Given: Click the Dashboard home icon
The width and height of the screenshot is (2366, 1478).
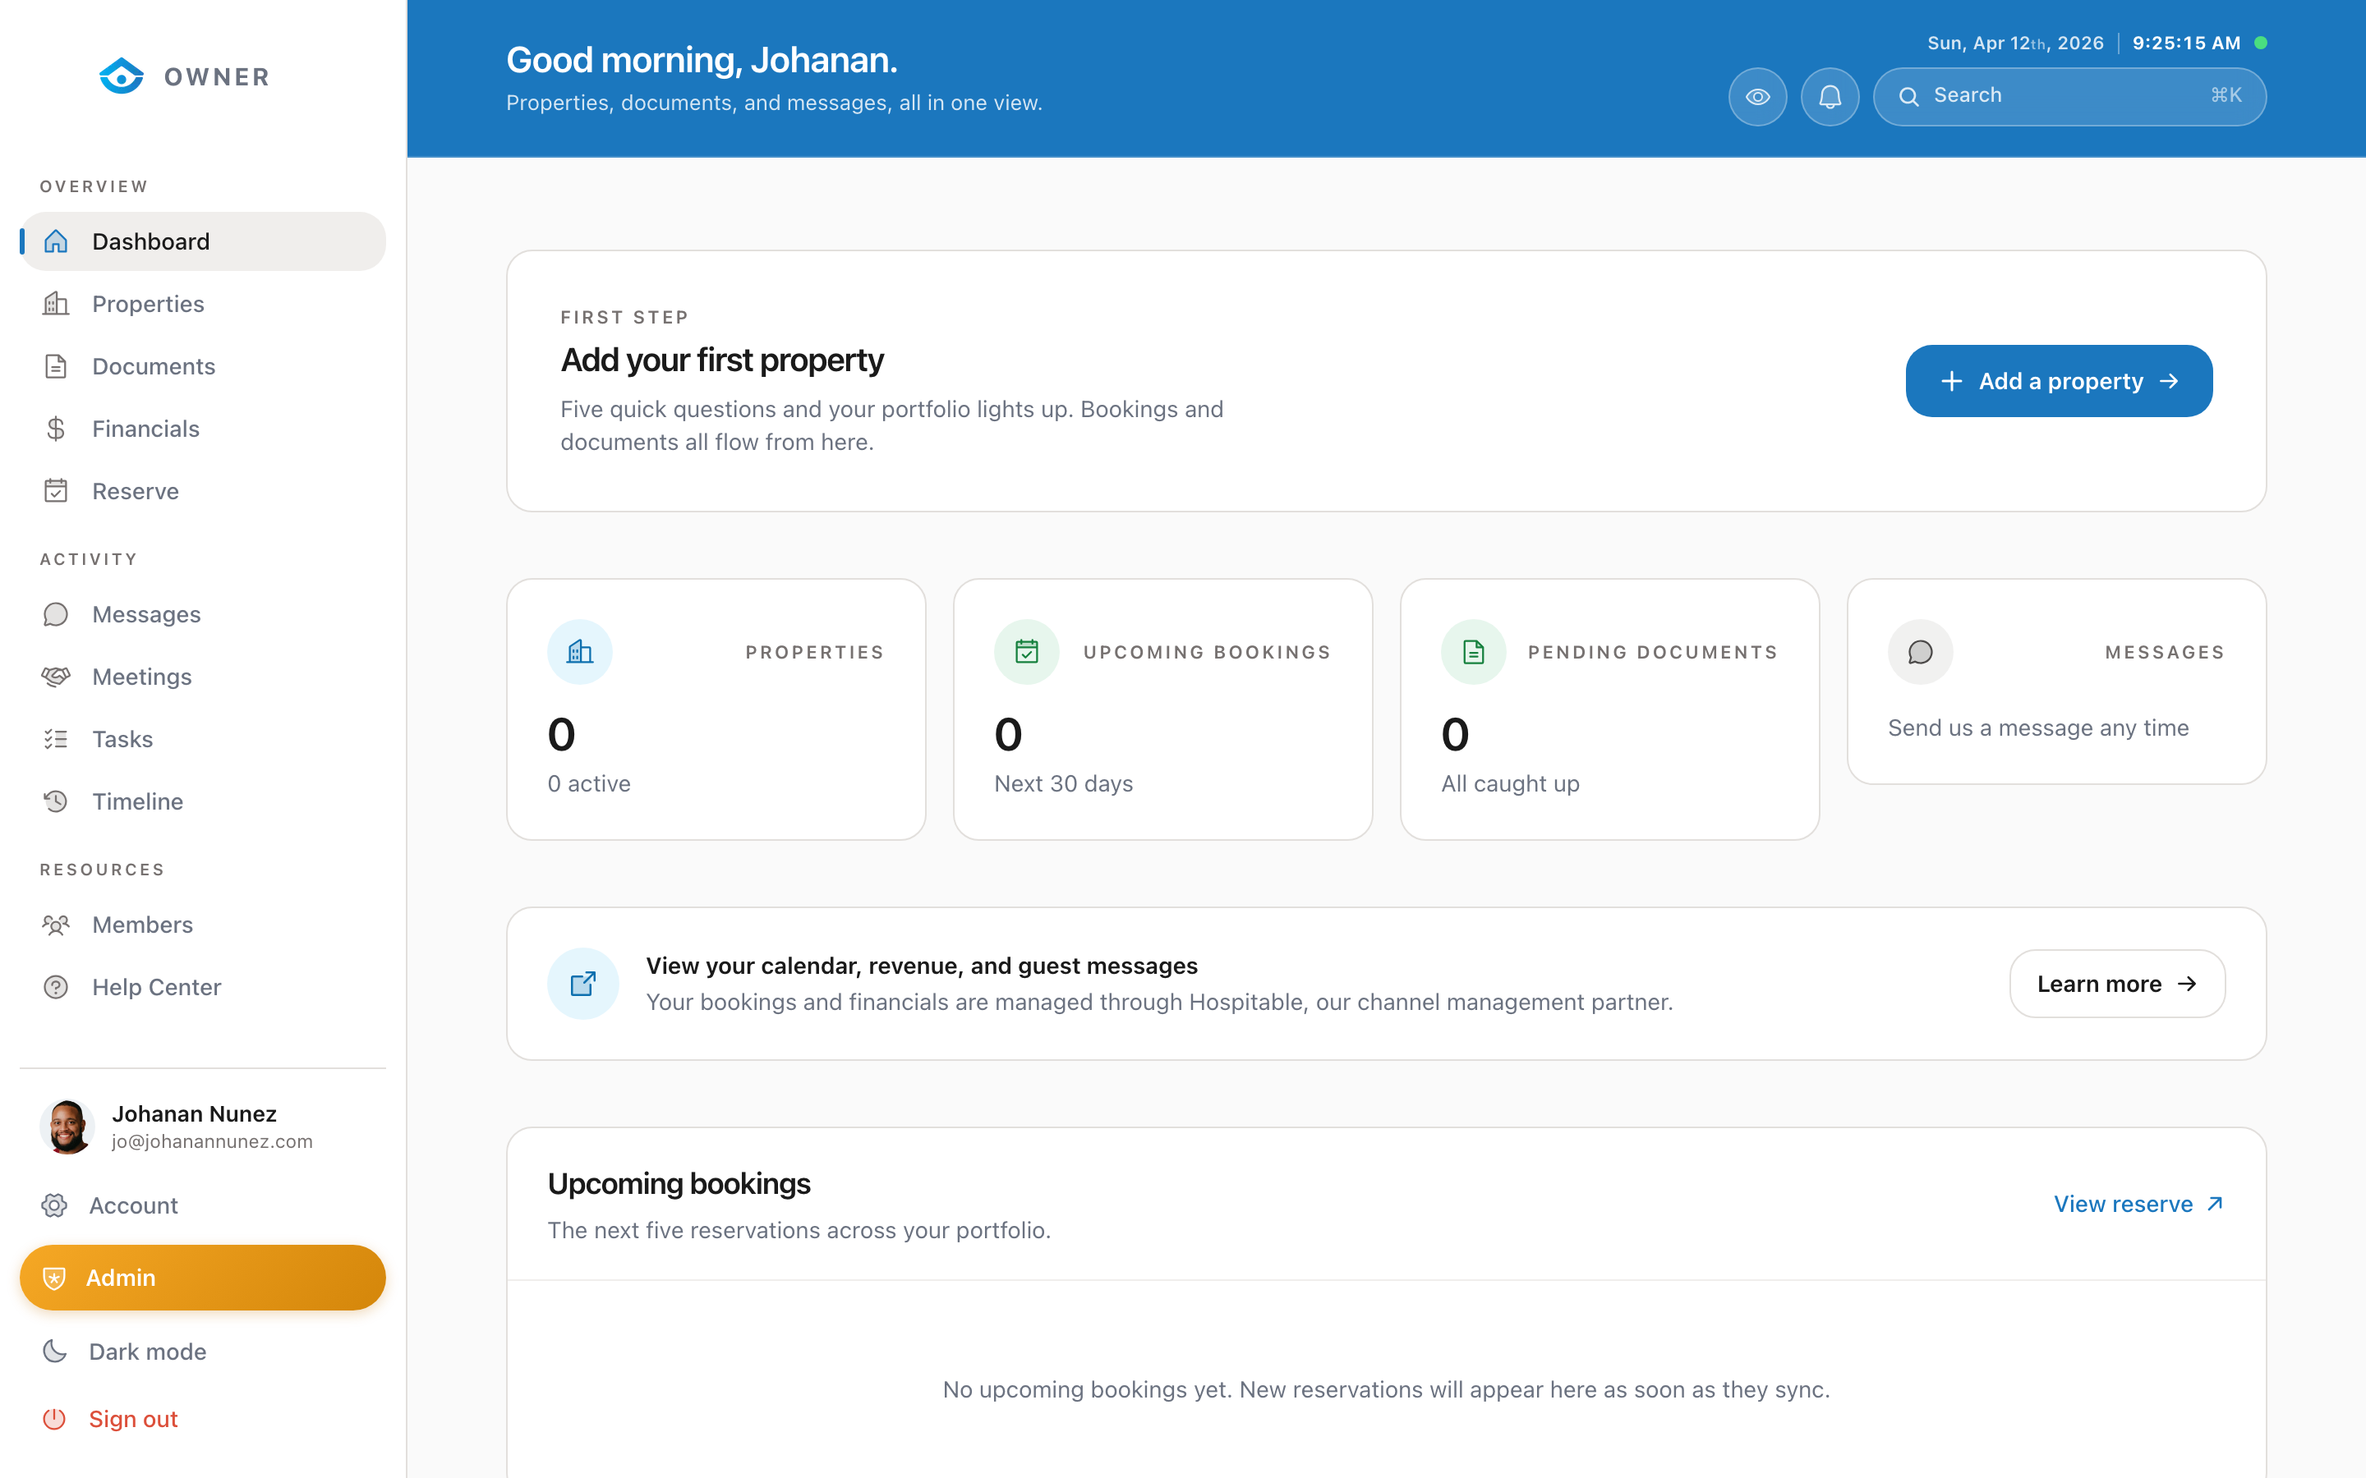Looking at the screenshot, I should pyautogui.click(x=56, y=241).
